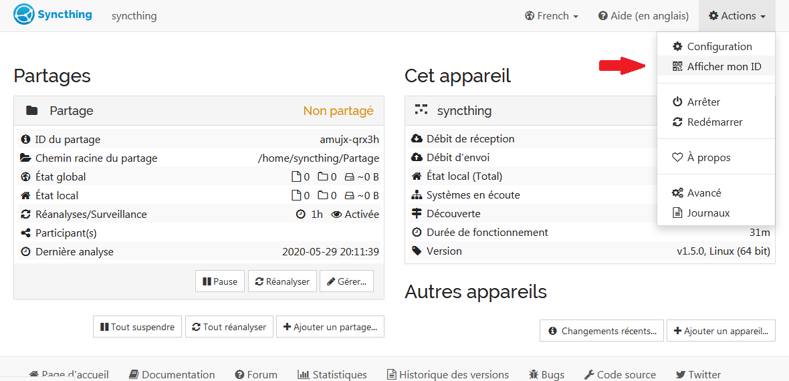Click the gear icon beside Configuration
The height and width of the screenshot is (381, 789).
pos(677,46)
